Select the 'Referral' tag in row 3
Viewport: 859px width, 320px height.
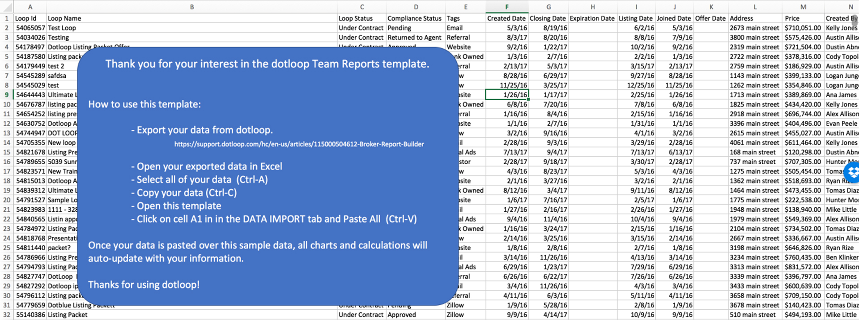(x=465, y=38)
